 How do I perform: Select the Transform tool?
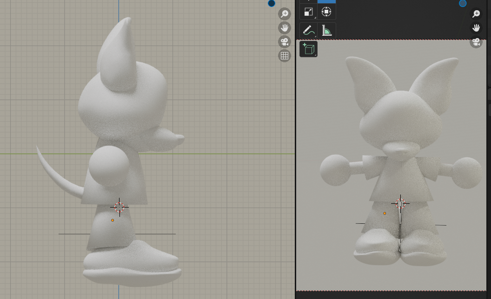tap(326, 12)
